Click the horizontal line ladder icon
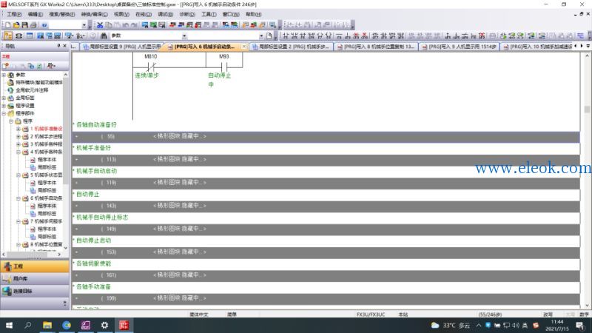 tap(339, 36)
